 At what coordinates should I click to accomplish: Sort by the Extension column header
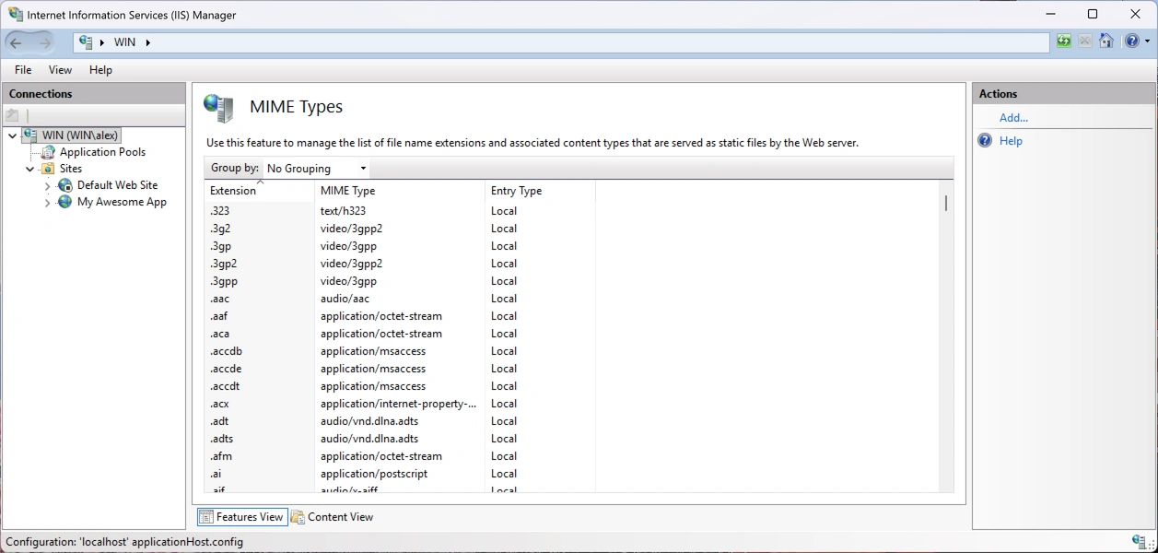[x=259, y=191]
